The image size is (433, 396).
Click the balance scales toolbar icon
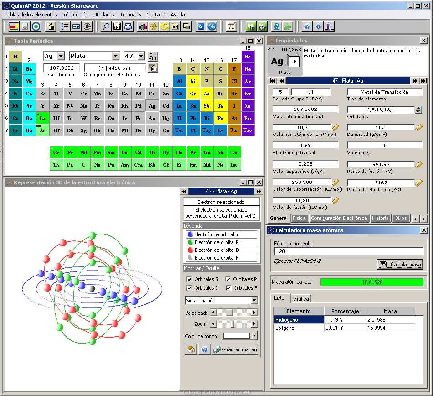click(154, 26)
